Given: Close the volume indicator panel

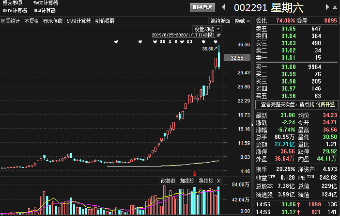Looking at the screenshot, I should point(219,181).
